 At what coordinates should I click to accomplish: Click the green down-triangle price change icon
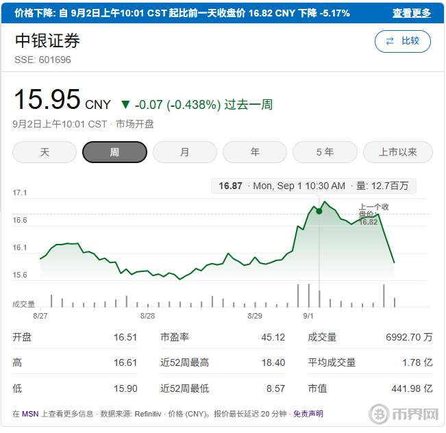(125, 105)
